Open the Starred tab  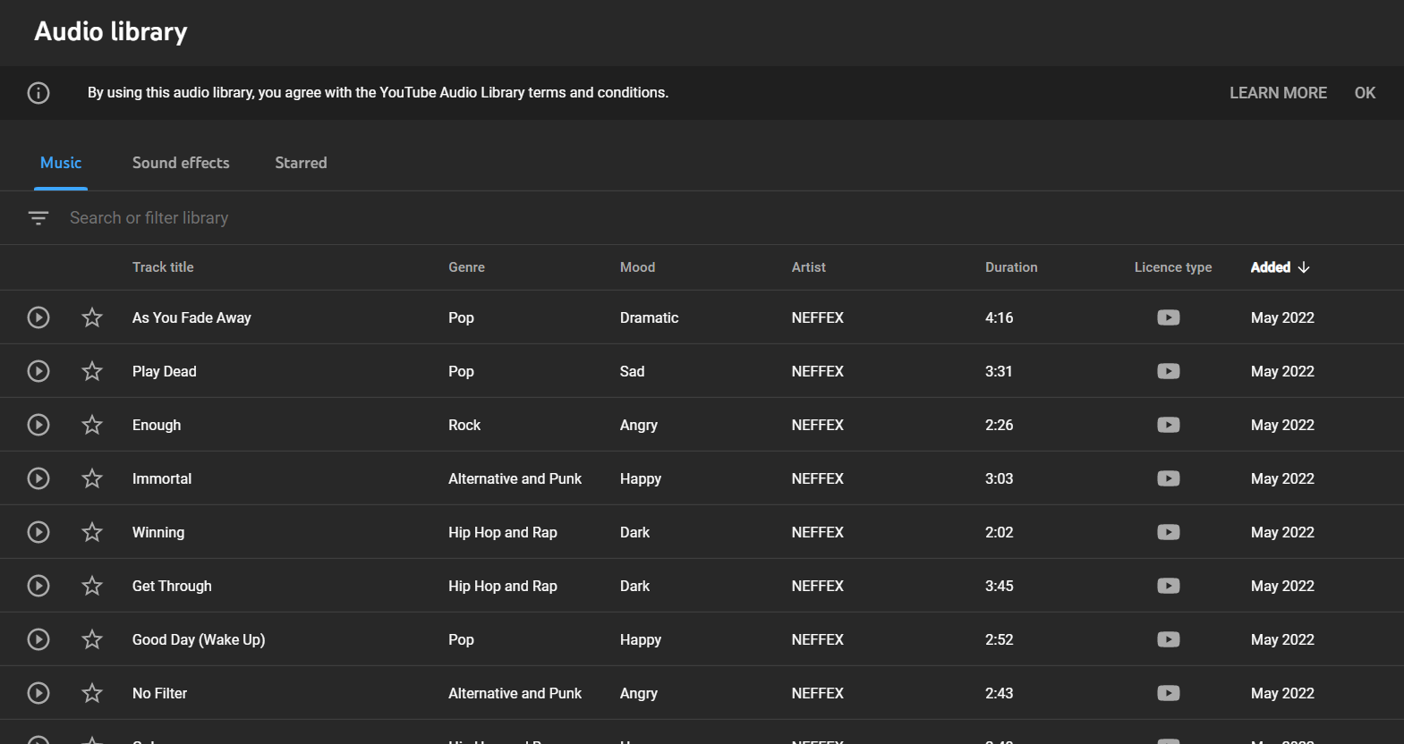coord(301,163)
